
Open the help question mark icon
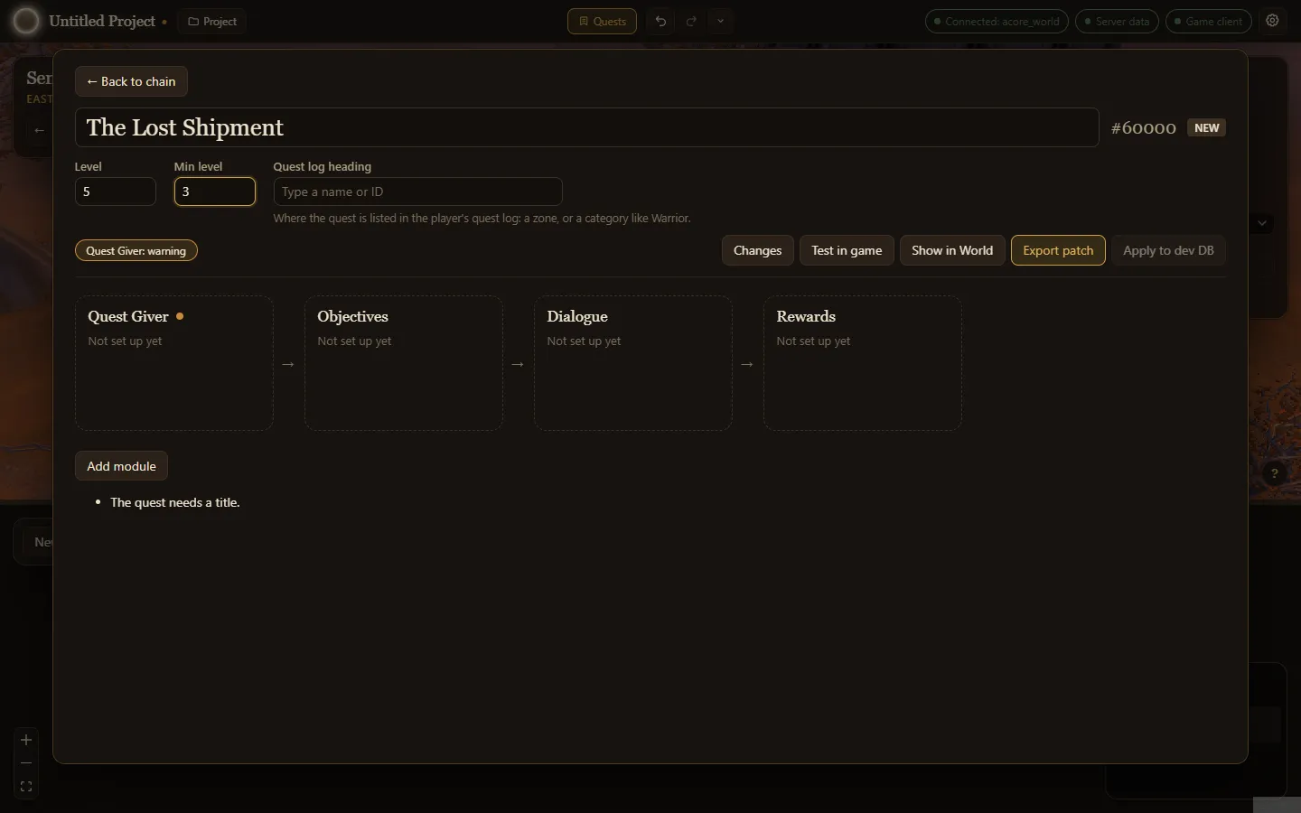pyautogui.click(x=1274, y=473)
